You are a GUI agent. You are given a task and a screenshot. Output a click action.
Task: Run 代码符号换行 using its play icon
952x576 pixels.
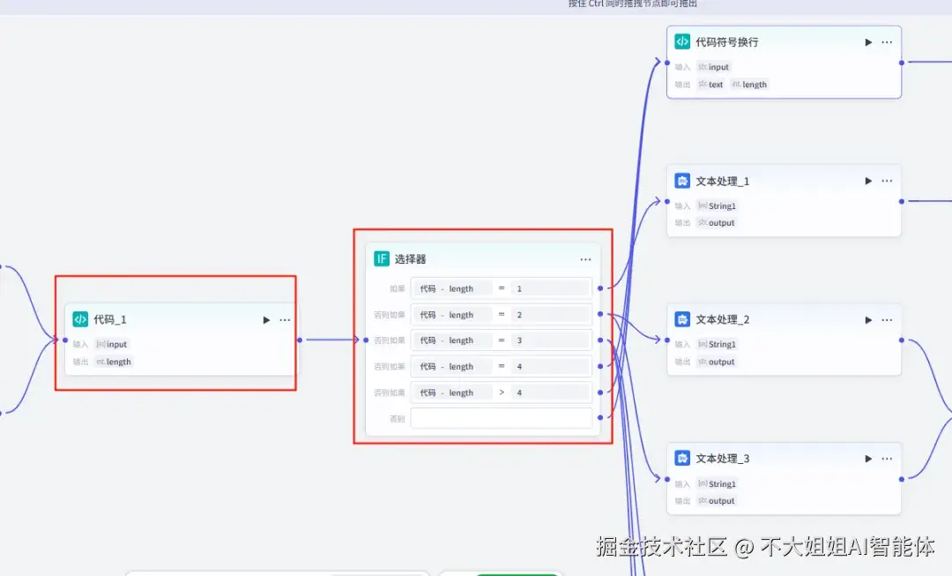(867, 41)
